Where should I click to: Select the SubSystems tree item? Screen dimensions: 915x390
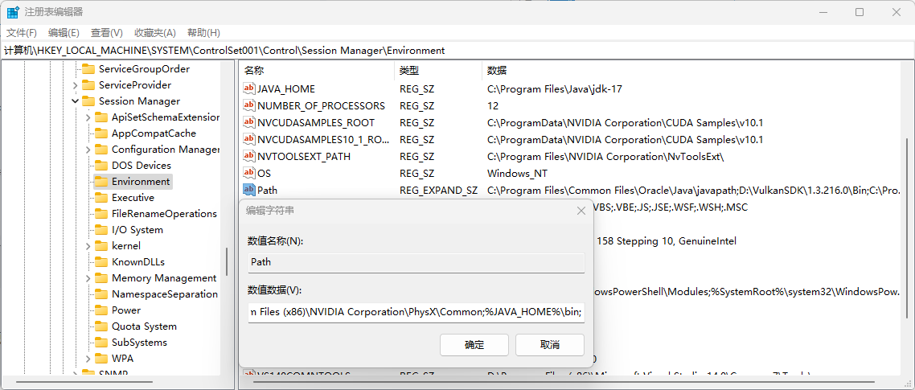pos(139,342)
